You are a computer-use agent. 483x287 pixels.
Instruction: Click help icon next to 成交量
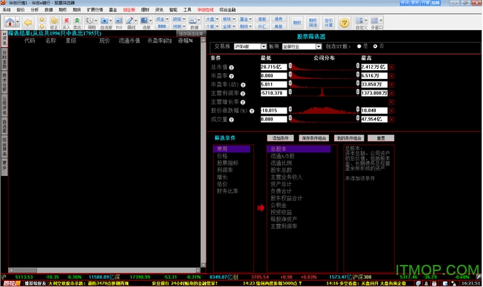231,120
